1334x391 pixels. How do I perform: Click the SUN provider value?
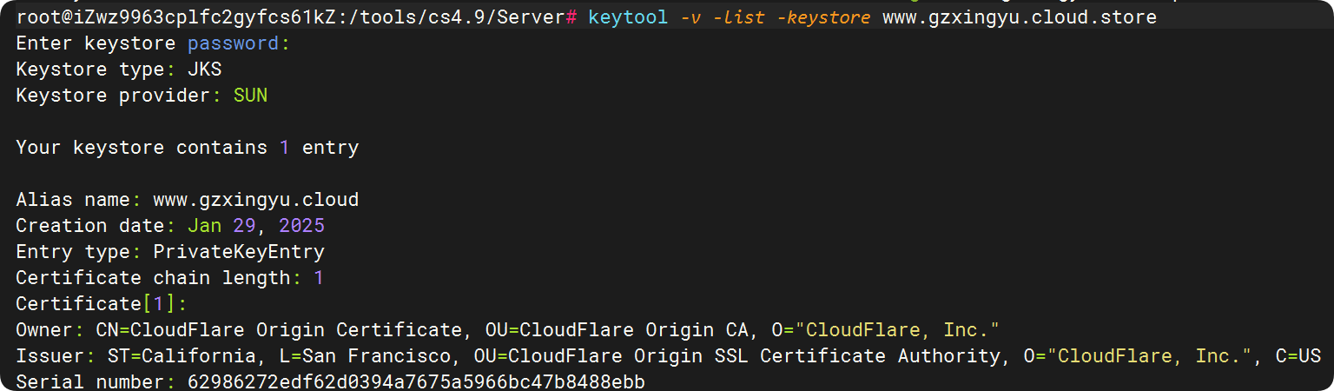pyautogui.click(x=250, y=96)
